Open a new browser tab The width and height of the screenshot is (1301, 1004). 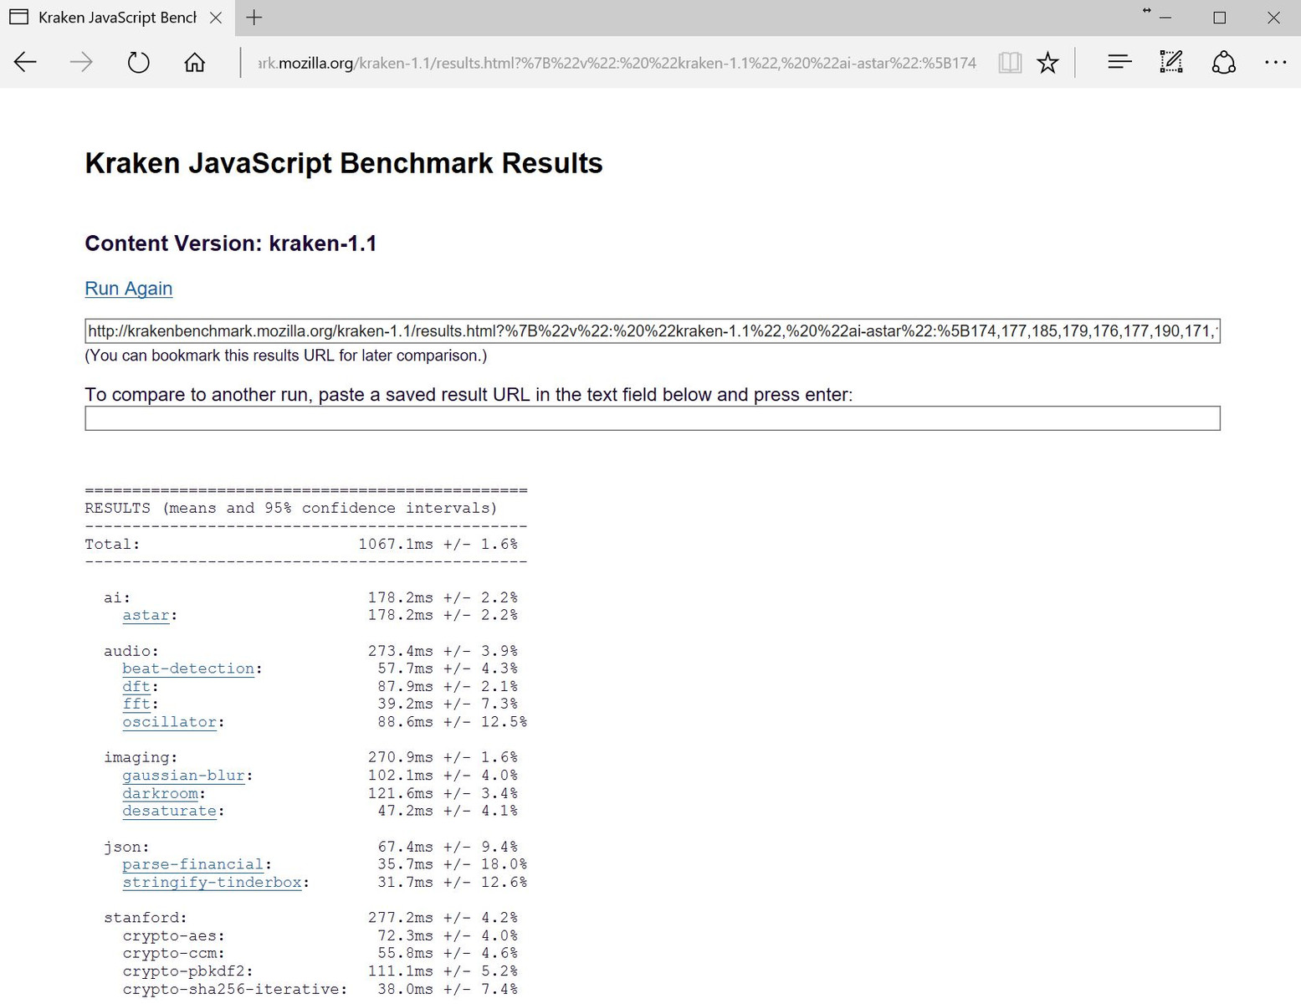pos(254,18)
